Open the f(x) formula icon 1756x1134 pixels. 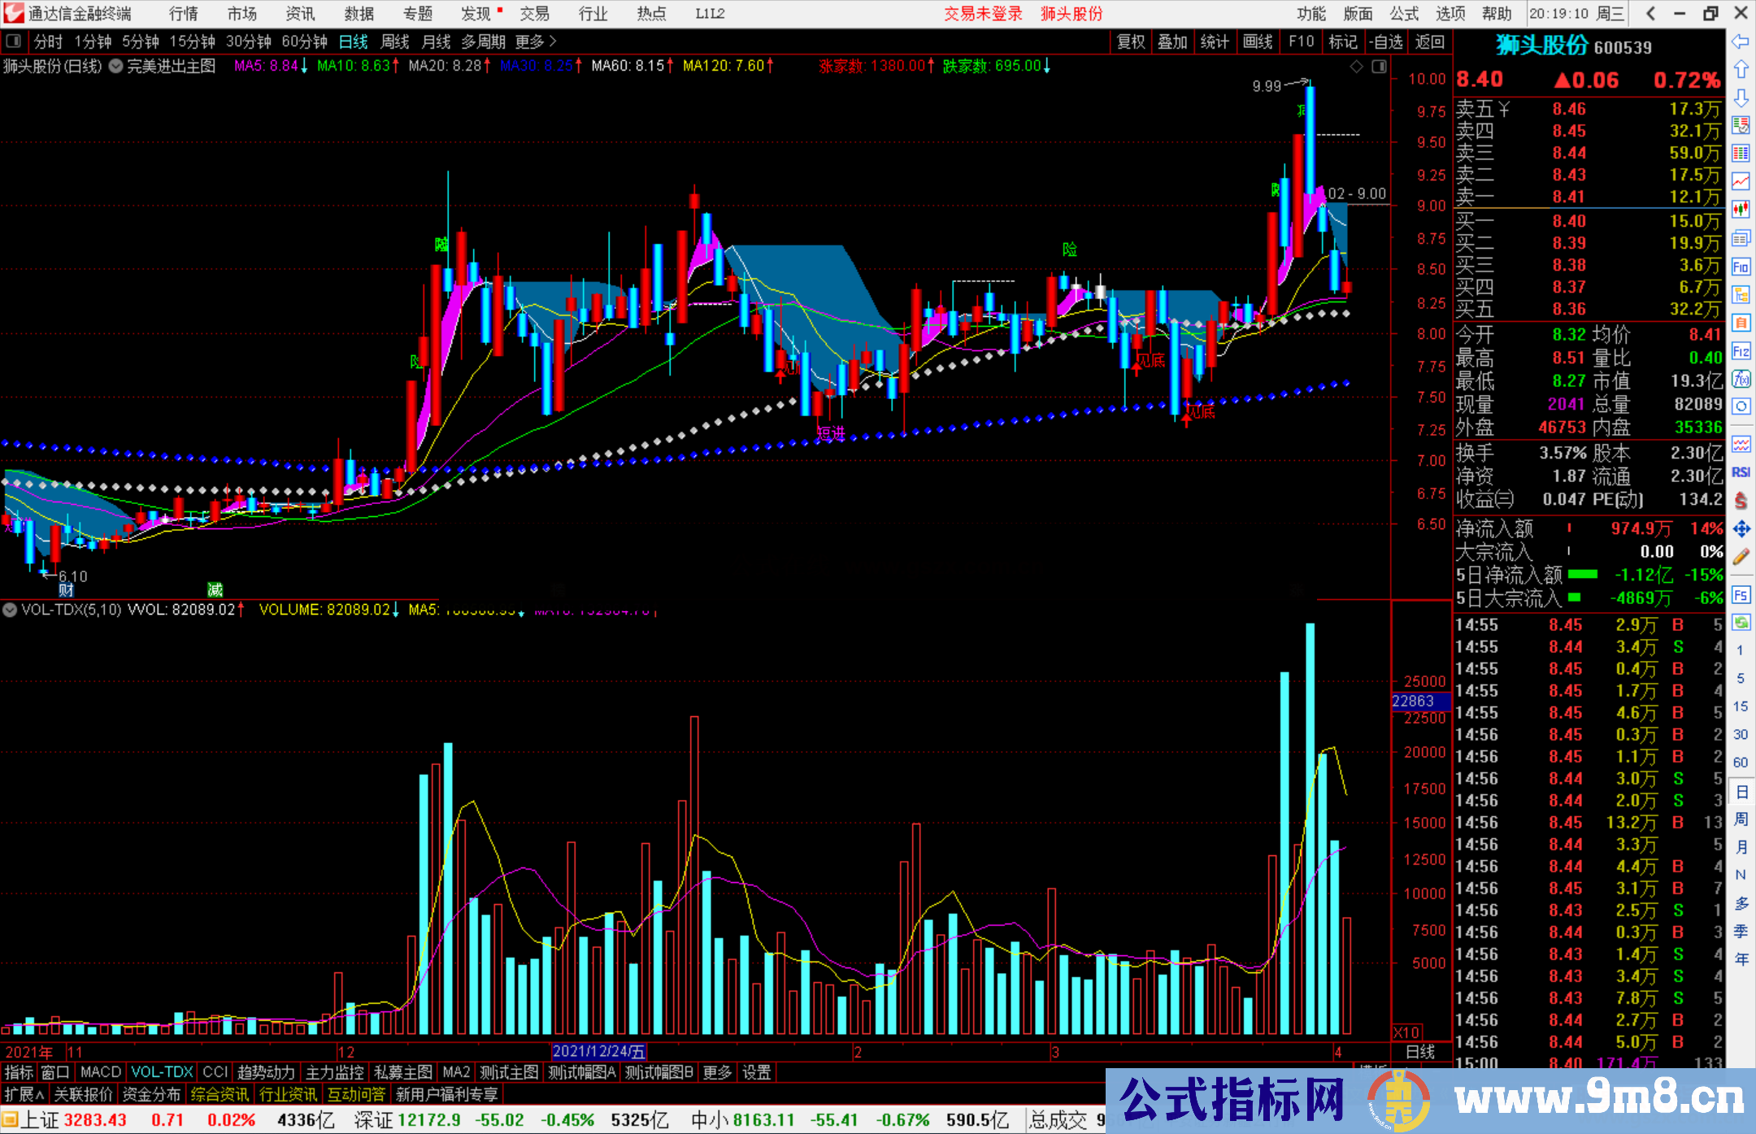(x=1741, y=380)
